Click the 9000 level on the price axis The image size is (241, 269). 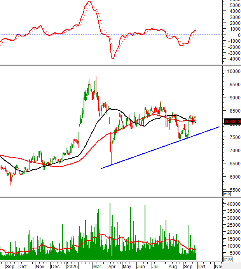click(x=235, y=97)
